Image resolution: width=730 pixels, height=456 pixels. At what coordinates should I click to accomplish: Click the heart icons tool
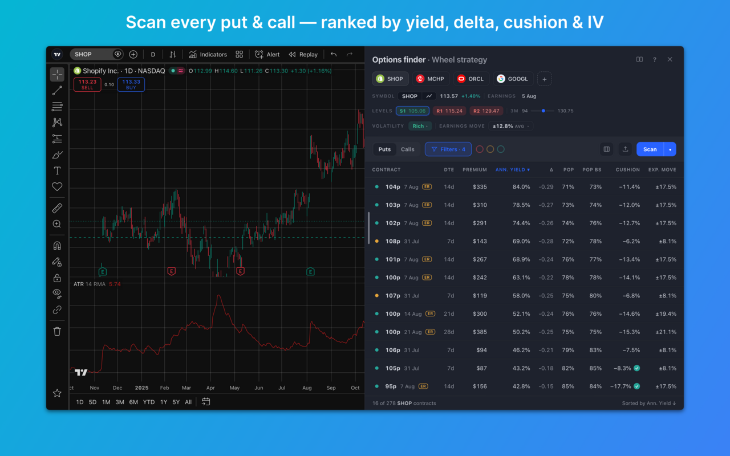57,186
